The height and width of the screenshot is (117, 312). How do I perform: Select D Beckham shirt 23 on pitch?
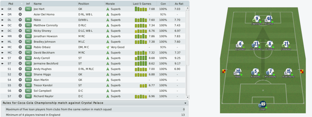pyautogui.click(x=256, y=44)
